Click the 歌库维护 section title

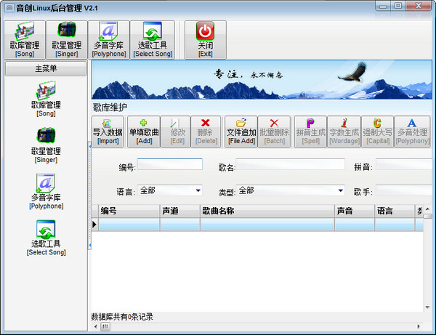pos(110,107)
